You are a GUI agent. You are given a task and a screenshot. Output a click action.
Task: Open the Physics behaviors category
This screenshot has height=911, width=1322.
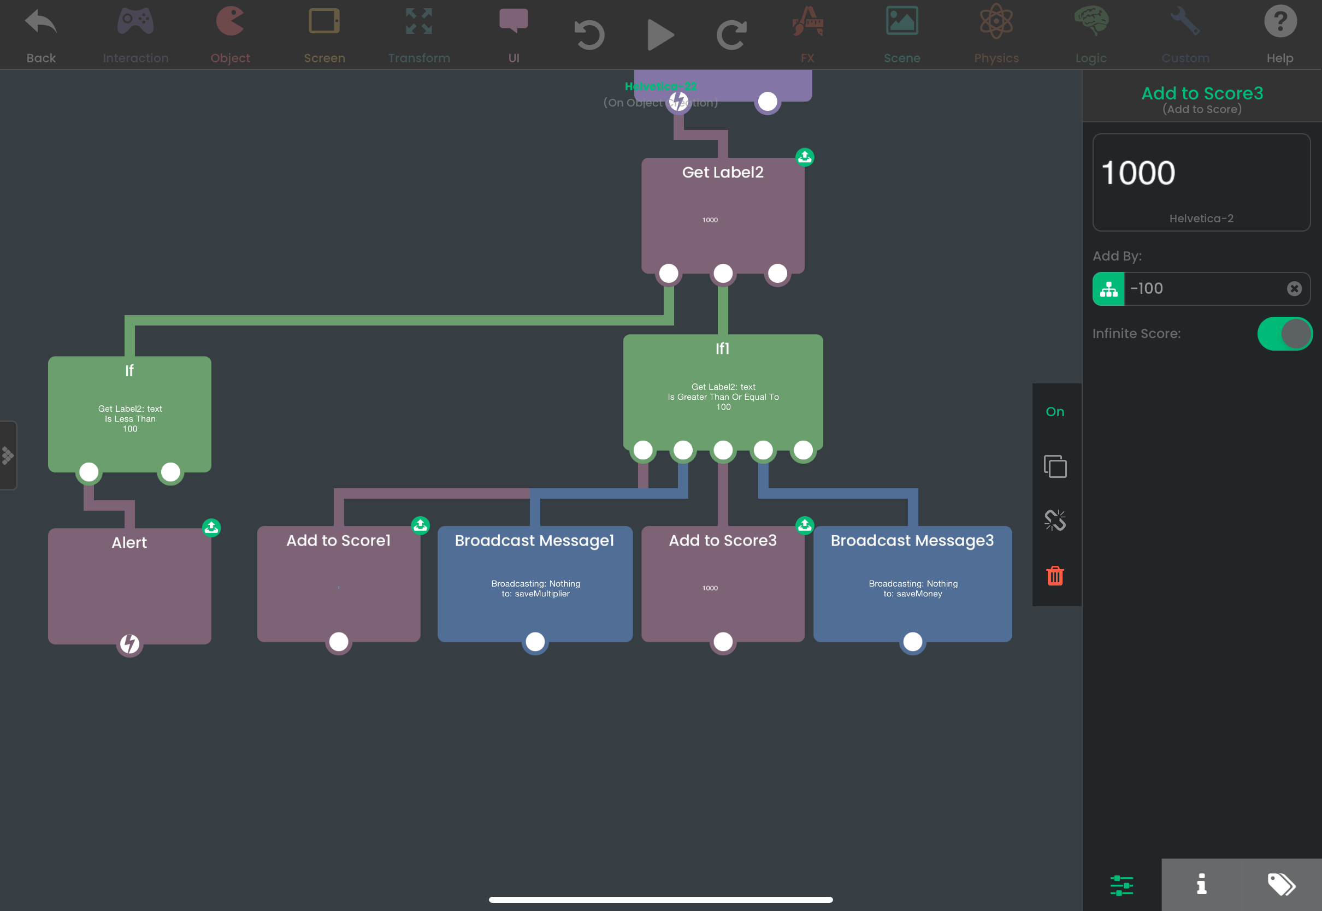point(996,34)
